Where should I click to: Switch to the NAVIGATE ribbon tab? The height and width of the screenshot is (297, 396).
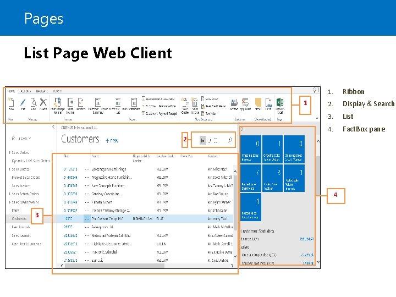coord(42,91)
